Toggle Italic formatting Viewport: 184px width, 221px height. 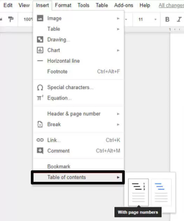pyautogui.click(x=179, y=19)
